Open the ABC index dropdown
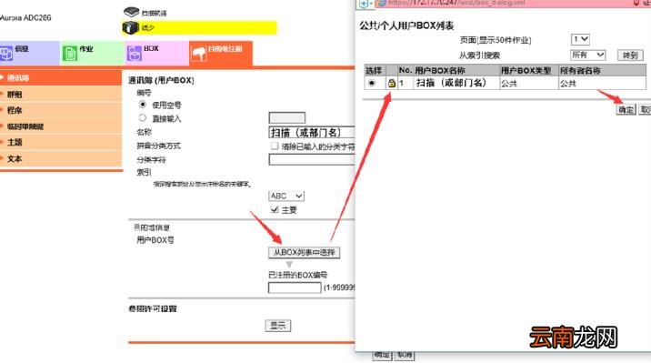 (286, 196)
